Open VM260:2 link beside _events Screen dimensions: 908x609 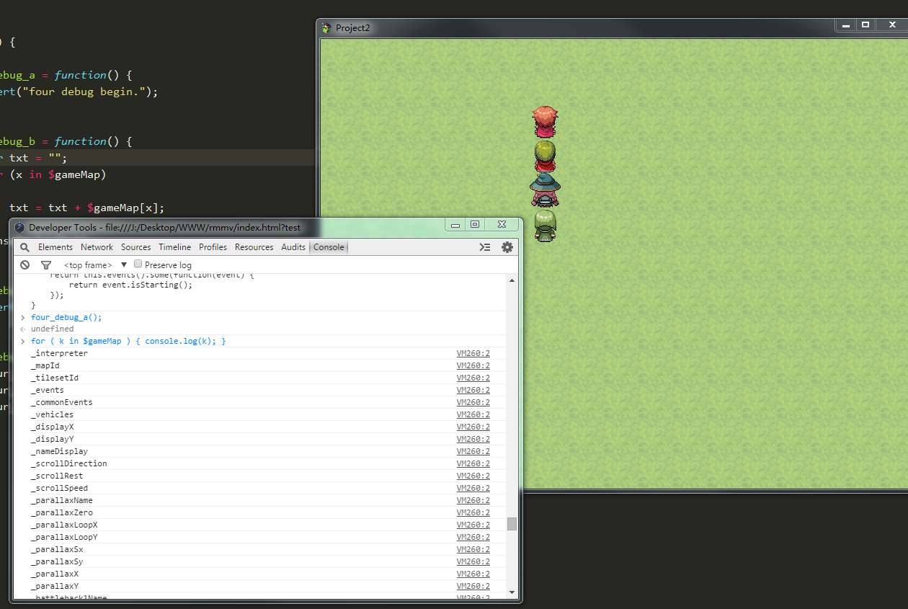[x=473, y=391]
